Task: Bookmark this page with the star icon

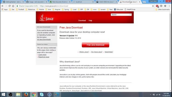Action: tap(153, 6)
